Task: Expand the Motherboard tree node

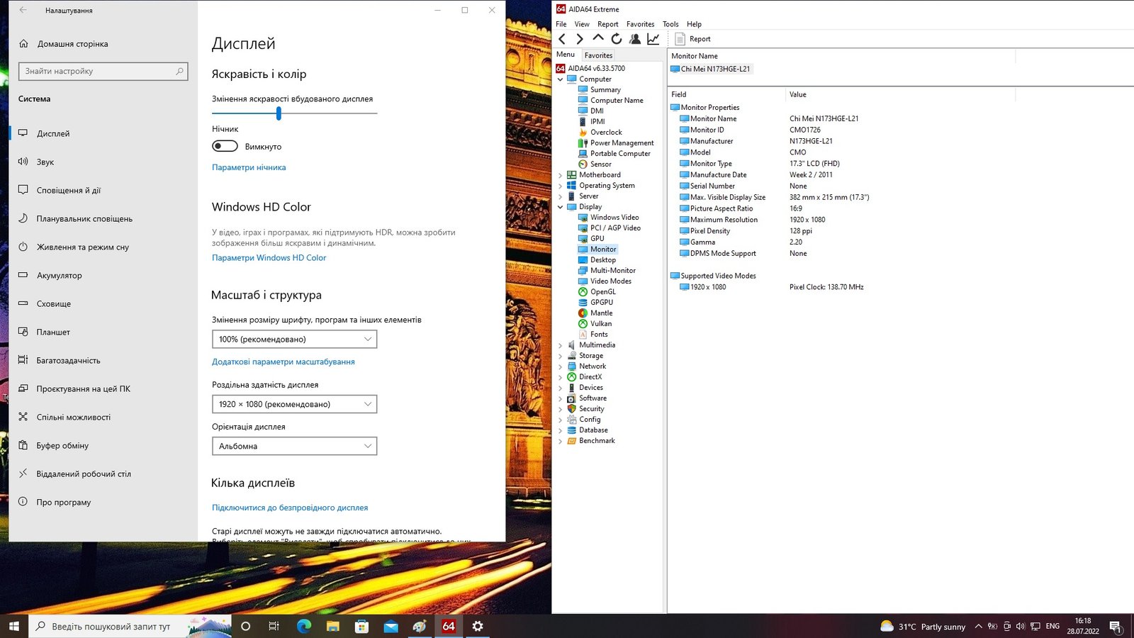Action: [560, 175]
